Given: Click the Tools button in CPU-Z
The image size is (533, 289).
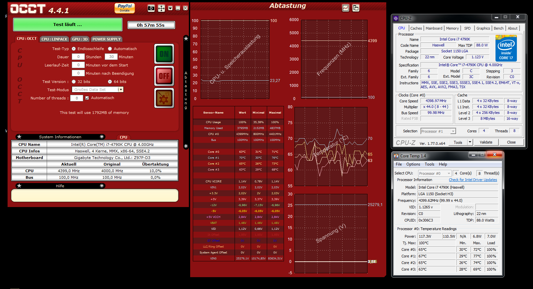Looking at the screenshot, I should (458, 142).
